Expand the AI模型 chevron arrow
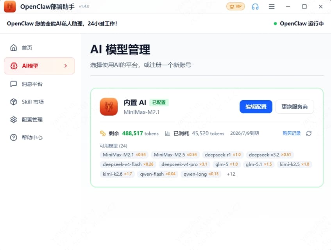Screen dimensions: 331x250 66,66
